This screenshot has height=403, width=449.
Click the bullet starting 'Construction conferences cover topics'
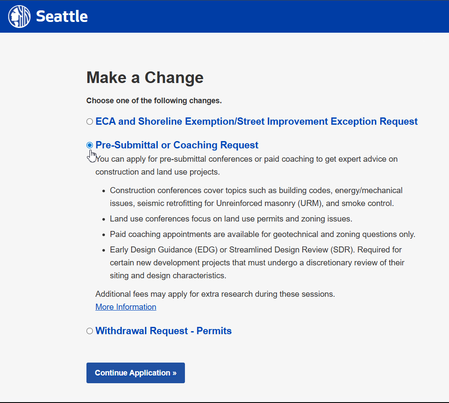(x=256, y=197)
